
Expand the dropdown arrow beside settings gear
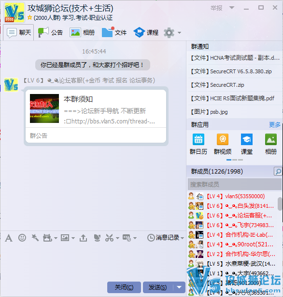pos(179,33)
